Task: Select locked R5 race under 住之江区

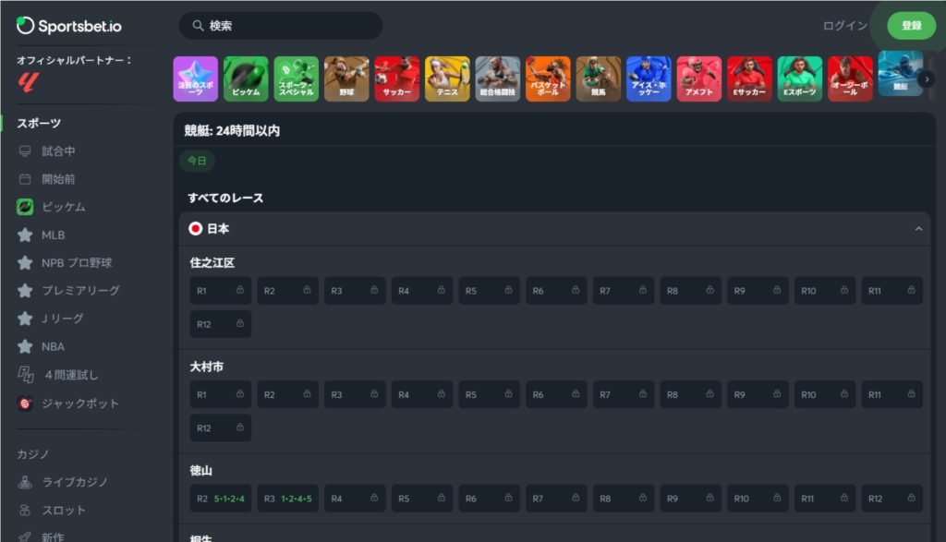Action: click(x=489, y=291)
